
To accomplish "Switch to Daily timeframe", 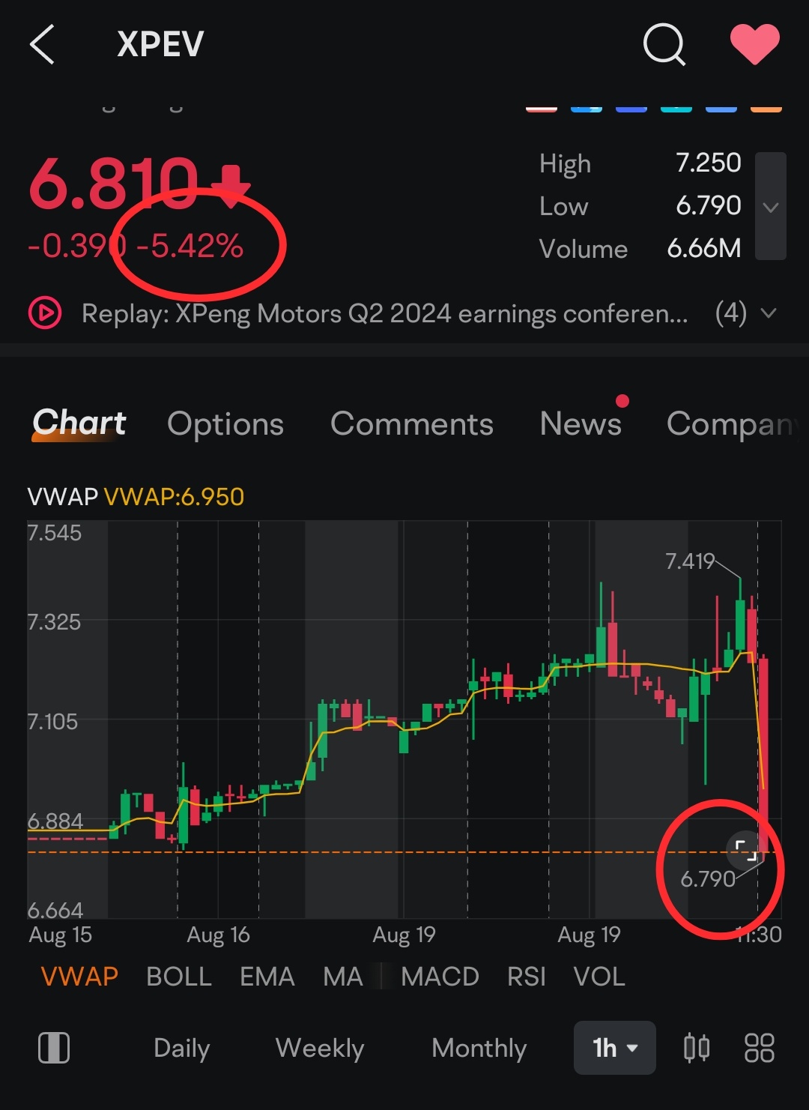I will coord(181,1048).
